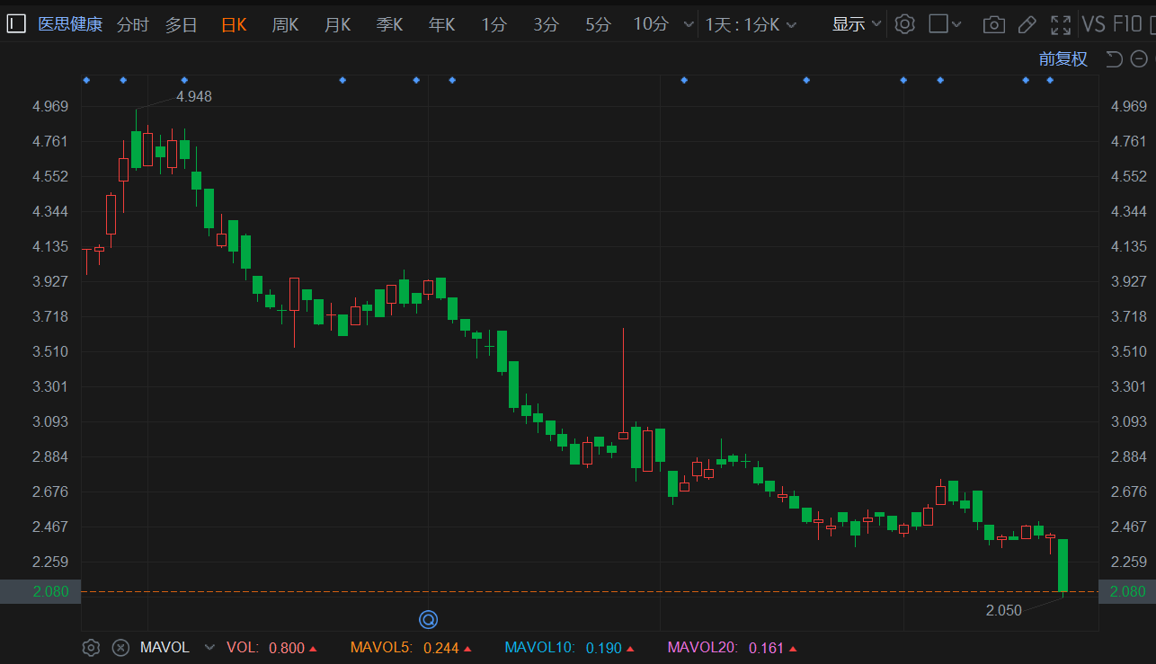
Task: Toggle 前复权 price adjustment mode
Action: [x=1063, y=59]
